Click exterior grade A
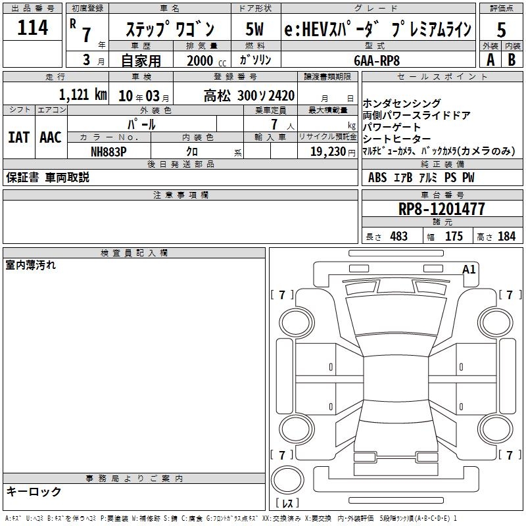The width and height of the screenshot is (526, 526). (x=490, y=60)
